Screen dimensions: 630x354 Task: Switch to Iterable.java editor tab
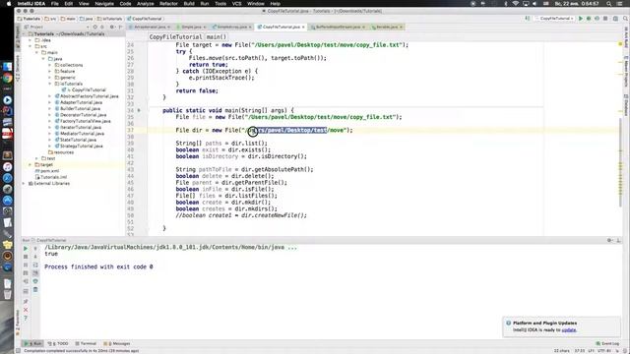click(x=387, y=27)
